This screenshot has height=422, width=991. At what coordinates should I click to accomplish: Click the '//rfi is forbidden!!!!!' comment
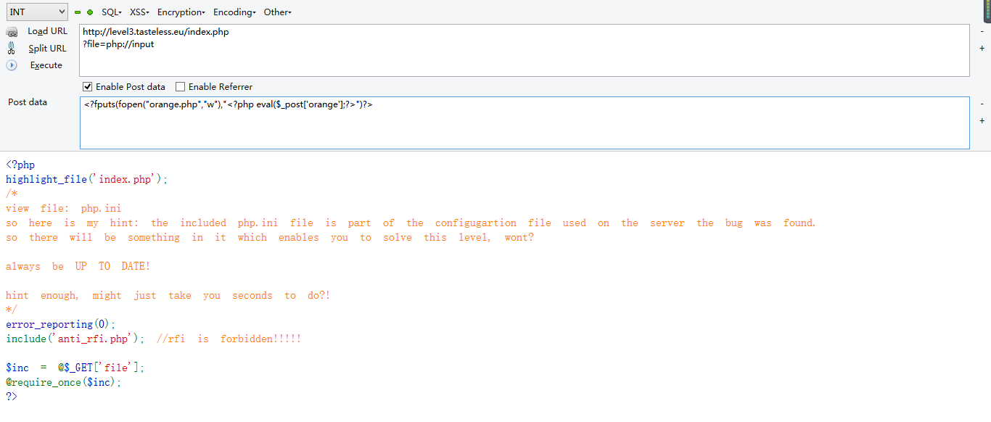(229, 339)
